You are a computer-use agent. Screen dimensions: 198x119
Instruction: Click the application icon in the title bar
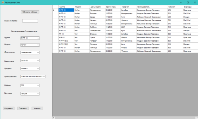(3, 3)
